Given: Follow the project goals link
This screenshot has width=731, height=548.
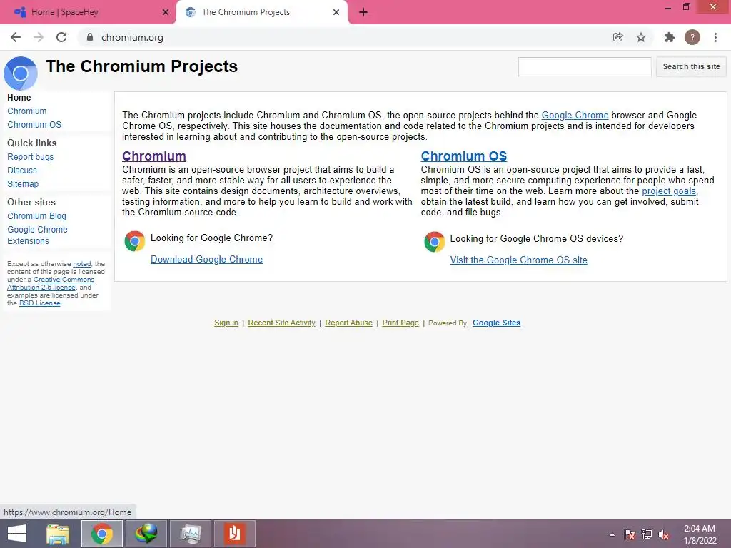Looking at the screenshot, I should tap(670, 191).
